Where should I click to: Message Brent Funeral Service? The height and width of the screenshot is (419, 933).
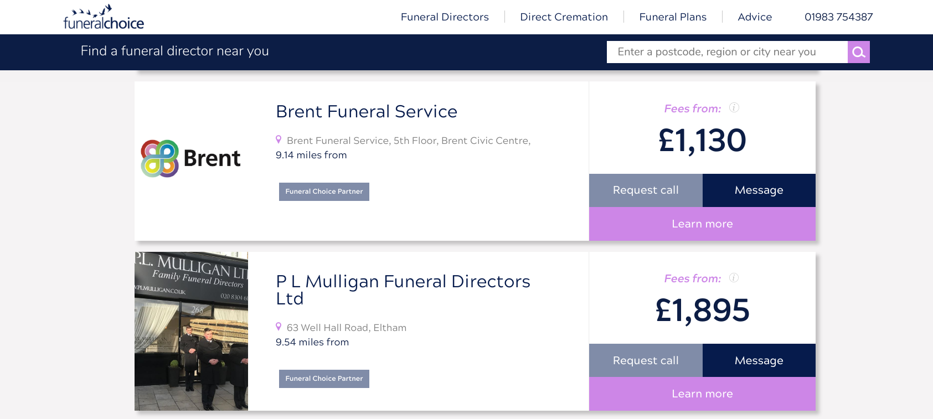click(x=759, y=190)
